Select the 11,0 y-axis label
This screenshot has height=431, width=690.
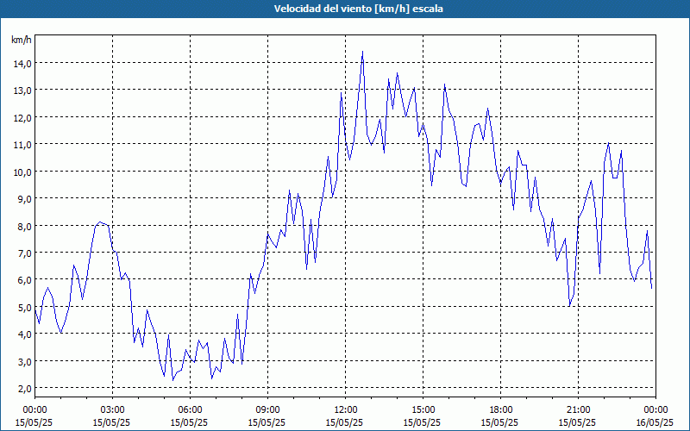tap(22, 144)
